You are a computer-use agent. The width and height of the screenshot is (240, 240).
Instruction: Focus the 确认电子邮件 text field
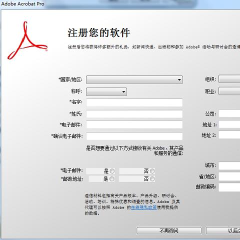pos(134,136)
